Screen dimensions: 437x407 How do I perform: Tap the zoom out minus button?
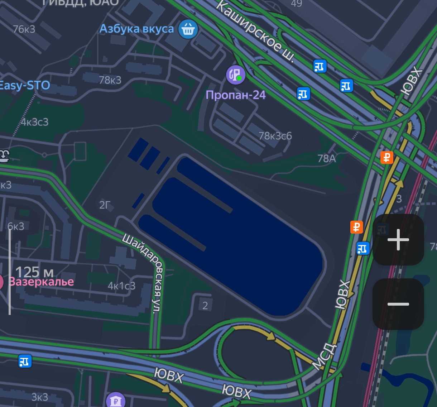click(398, 304)
